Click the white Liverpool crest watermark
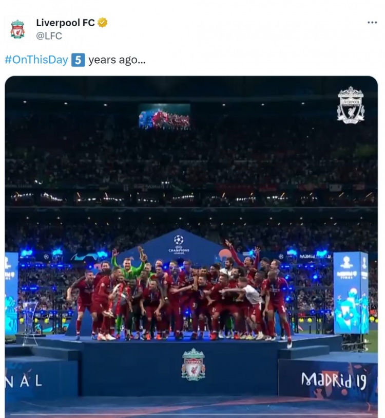This screenshot has width=385, height=418. click(x=351, y=105)
